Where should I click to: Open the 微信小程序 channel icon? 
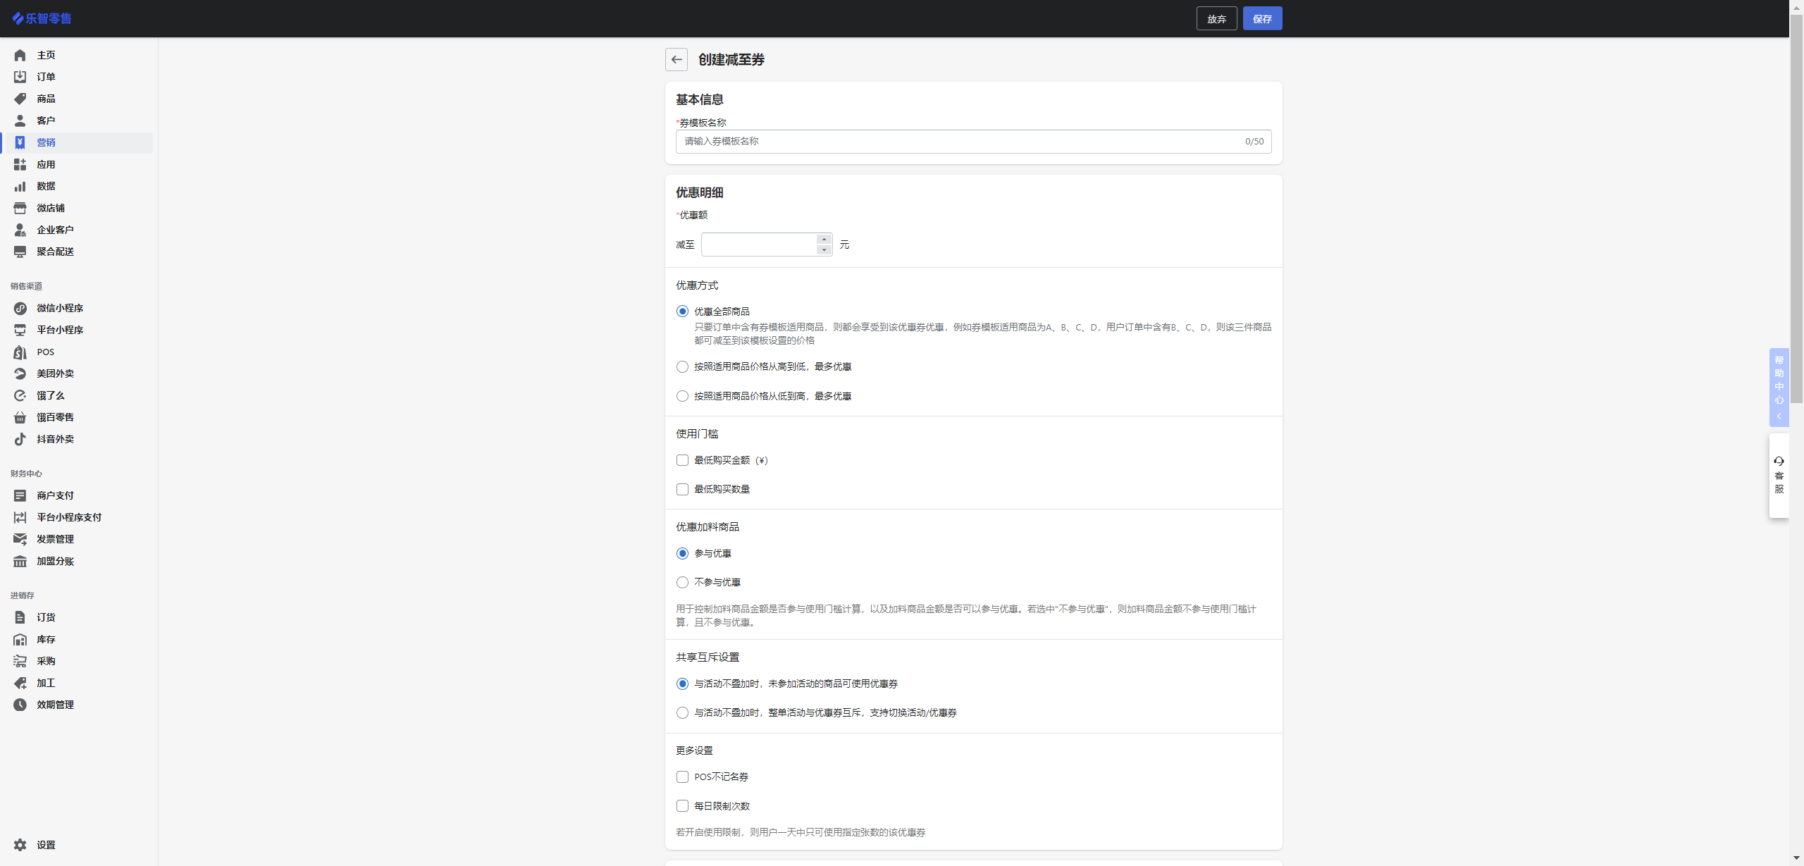point(20,308)
